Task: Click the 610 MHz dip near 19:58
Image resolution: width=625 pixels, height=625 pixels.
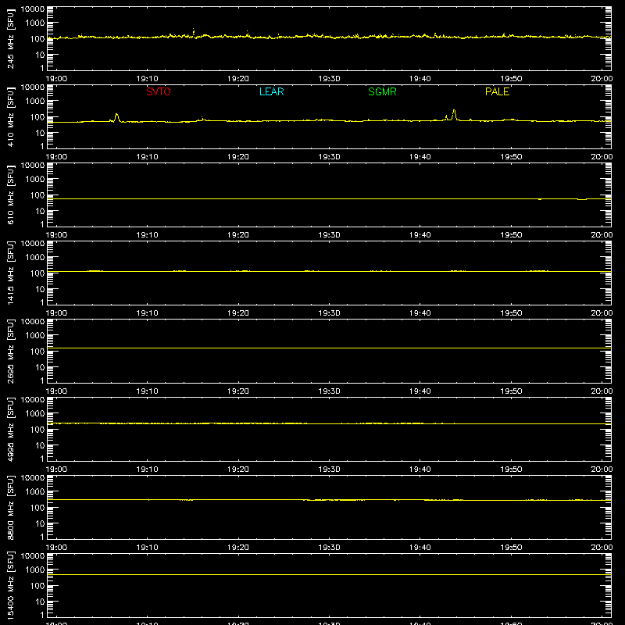Action: pos(582,199)
